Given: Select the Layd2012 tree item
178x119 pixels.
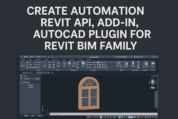Looking at the screenshot, I should click(x=31, y=87).
